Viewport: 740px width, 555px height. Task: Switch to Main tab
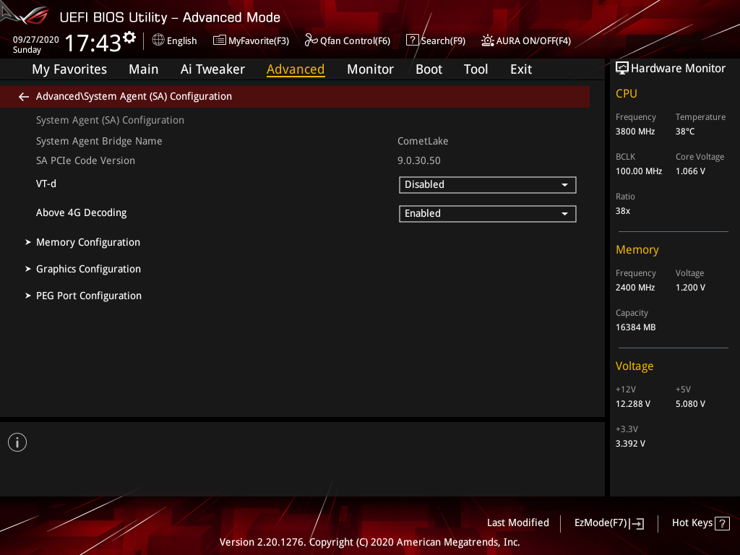[144, 69]
